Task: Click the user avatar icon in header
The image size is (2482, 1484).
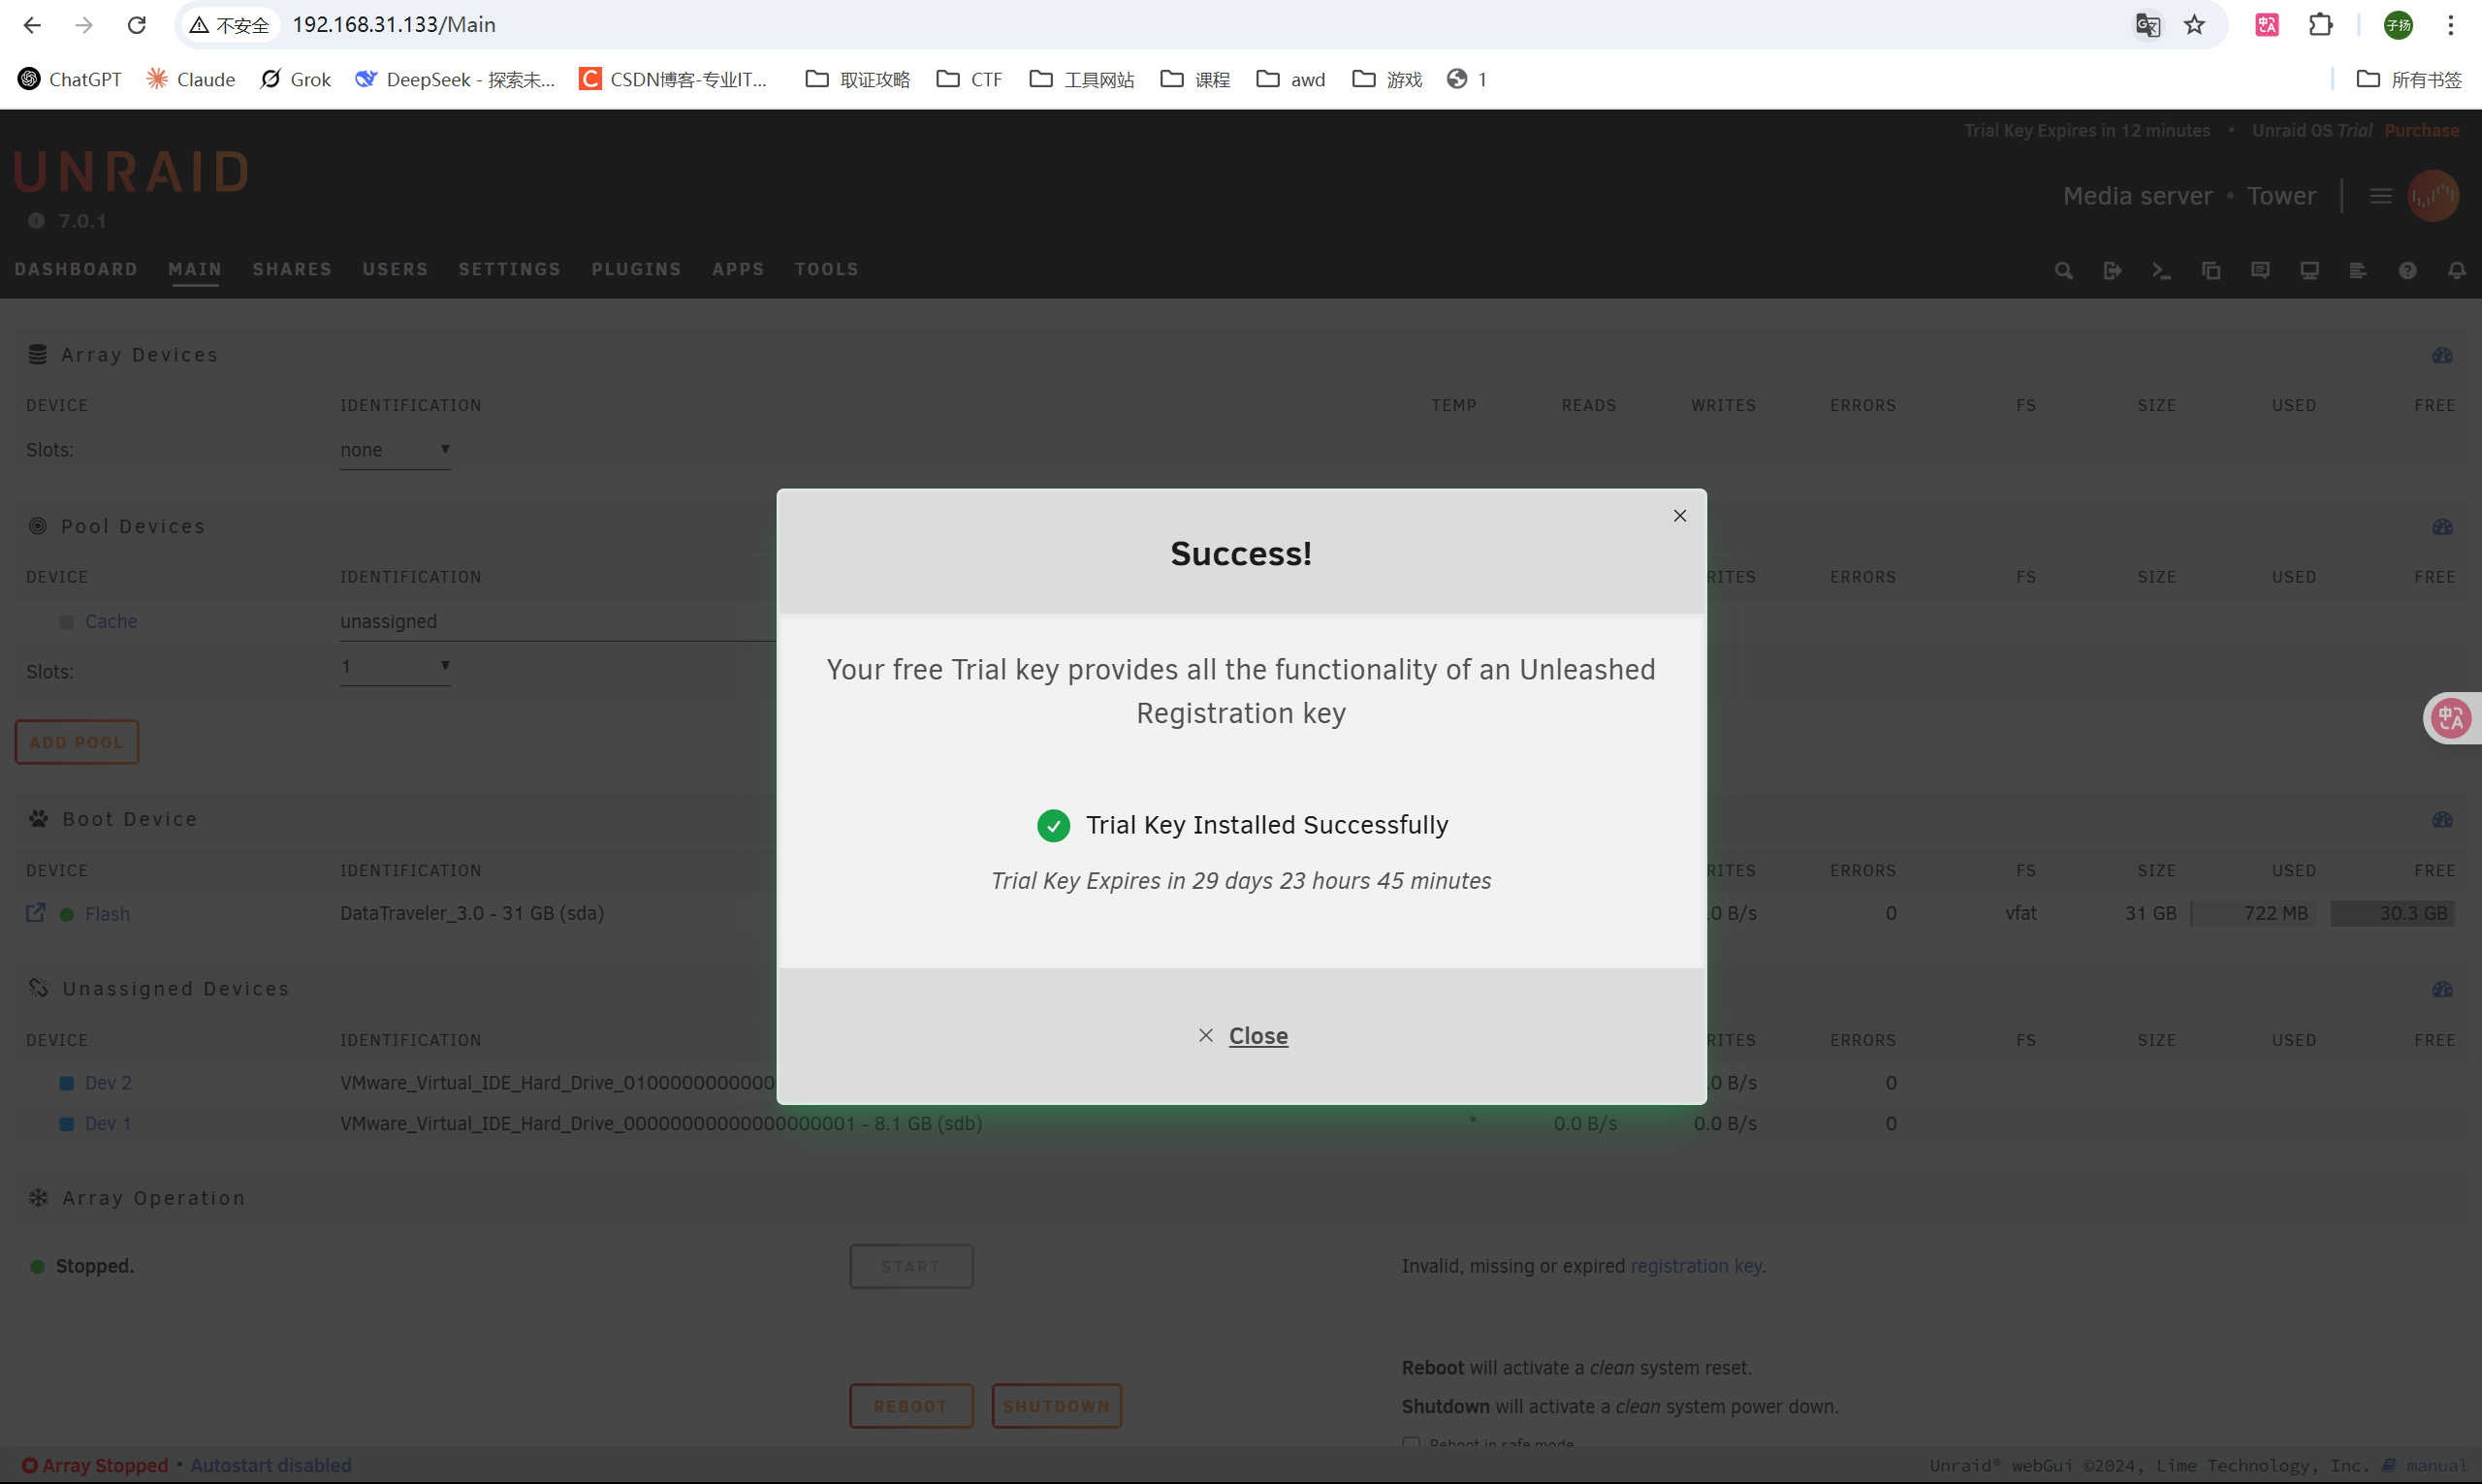Action: coord(2433,196)
